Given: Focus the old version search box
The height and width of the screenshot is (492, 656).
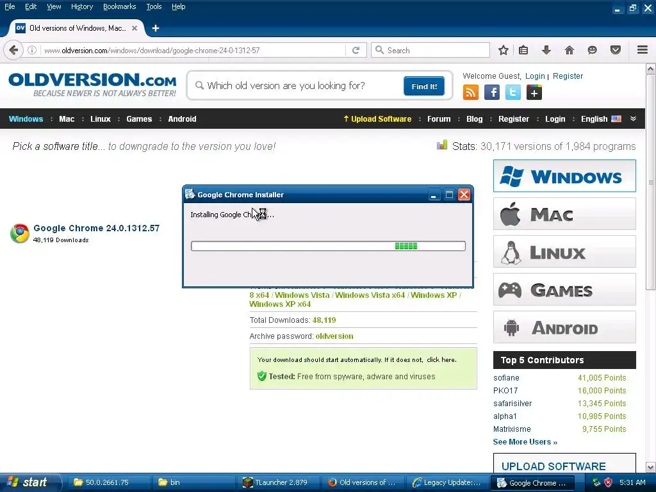Looking at the screenshot, I should (x=298, y=86).
